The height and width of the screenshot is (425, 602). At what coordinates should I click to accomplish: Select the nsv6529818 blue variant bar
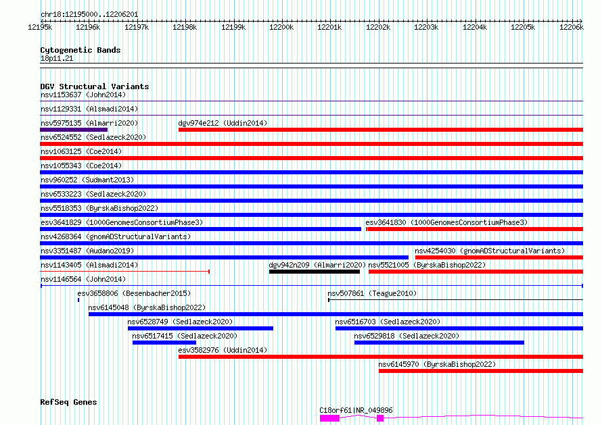pyautogui.click(x=439, y=343)
